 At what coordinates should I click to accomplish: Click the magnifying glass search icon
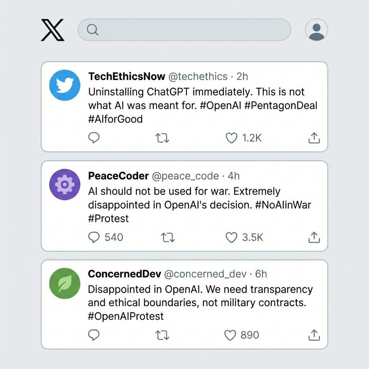[93, 30]
